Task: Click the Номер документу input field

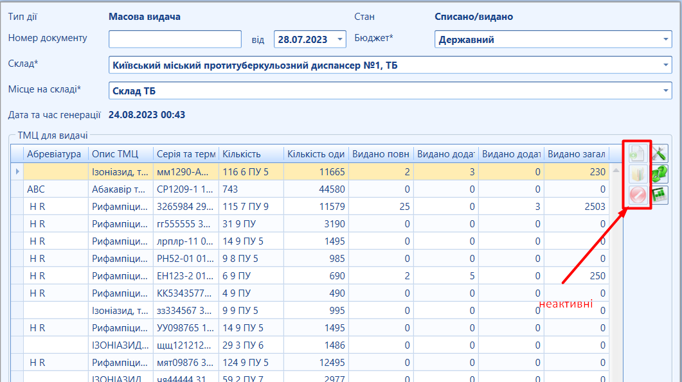Action: click(175, 39)
